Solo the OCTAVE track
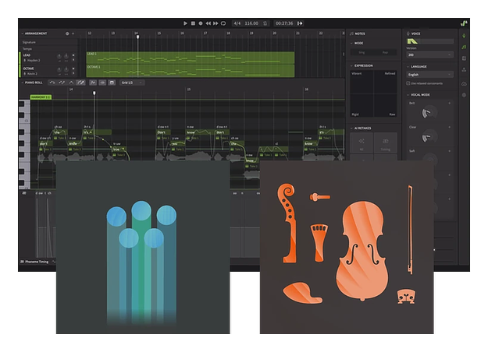This screenshot has height=352, width=488. click(73, 73)
